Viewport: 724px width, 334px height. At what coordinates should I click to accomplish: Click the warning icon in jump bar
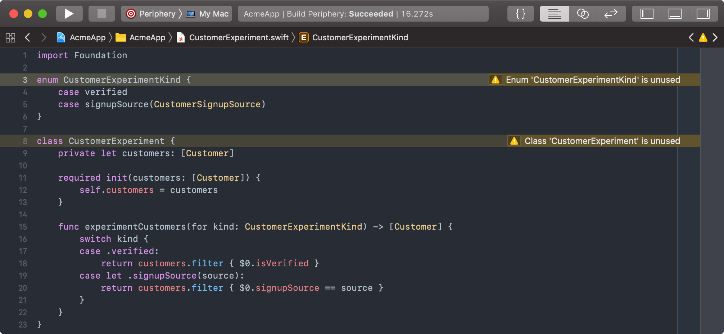703,37
